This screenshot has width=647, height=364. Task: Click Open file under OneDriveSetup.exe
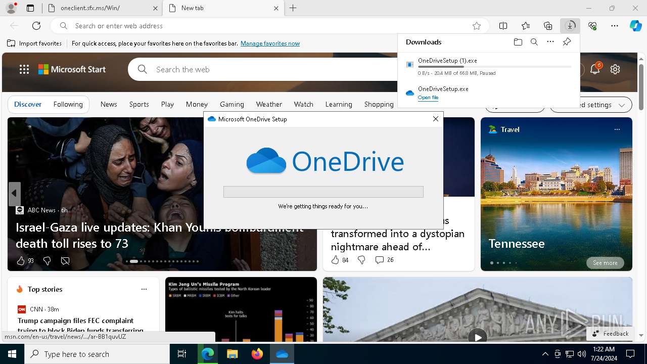click(x=428, y=98)
